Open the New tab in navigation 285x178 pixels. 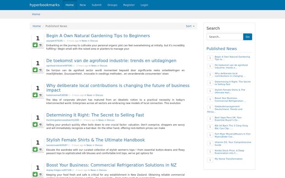pyautogui.click(x=82, y=5)
